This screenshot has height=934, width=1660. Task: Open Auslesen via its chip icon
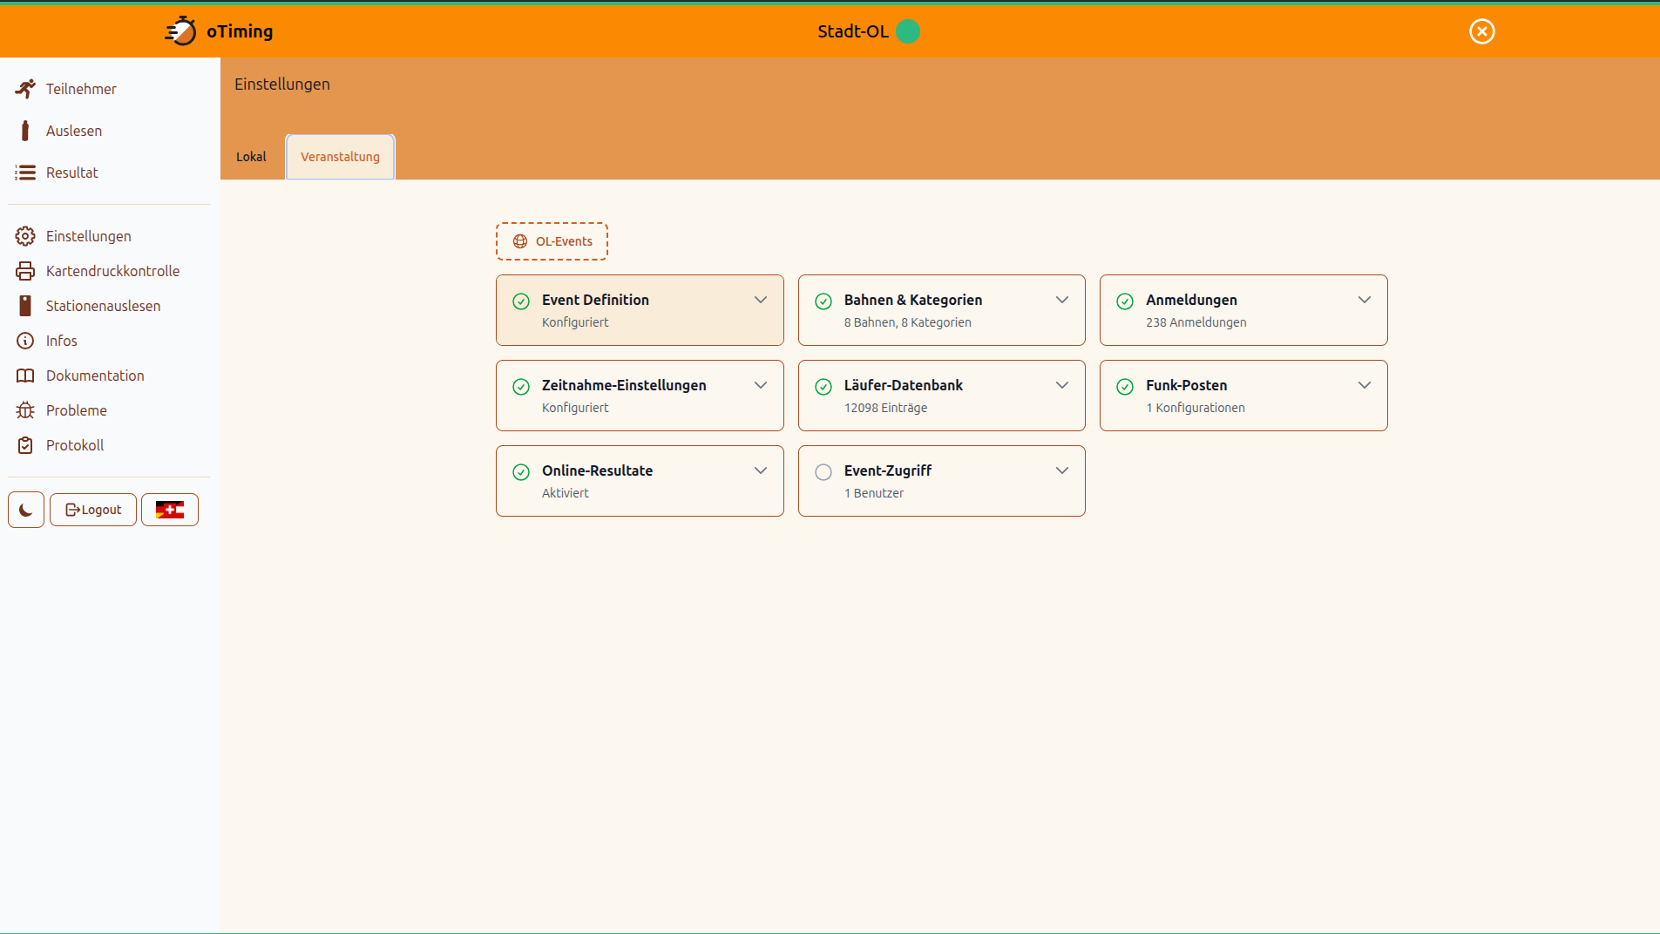25,131
